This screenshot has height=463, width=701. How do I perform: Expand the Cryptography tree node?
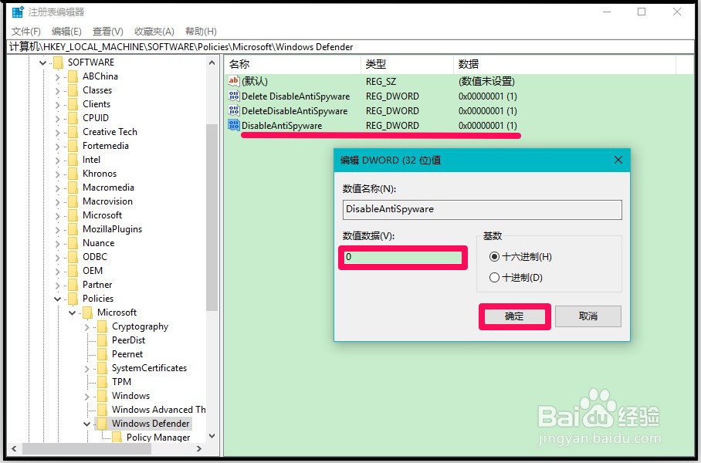coord(86,327)
